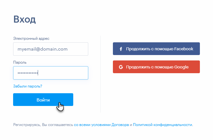Click the Регистрируясь, Вы соглашаетесь text

click(43, 125)
